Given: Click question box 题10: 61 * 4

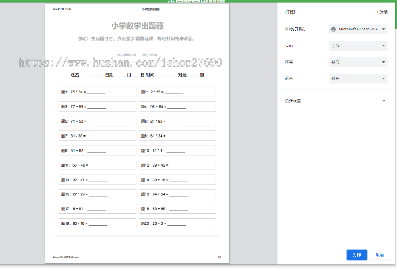Looking at the screenshot, I should [x=177, y=150].
